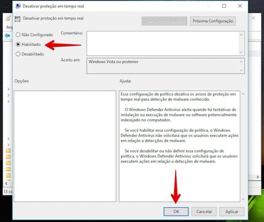
Task: Click the Cancelar button
Action: [x=204, y=212]
